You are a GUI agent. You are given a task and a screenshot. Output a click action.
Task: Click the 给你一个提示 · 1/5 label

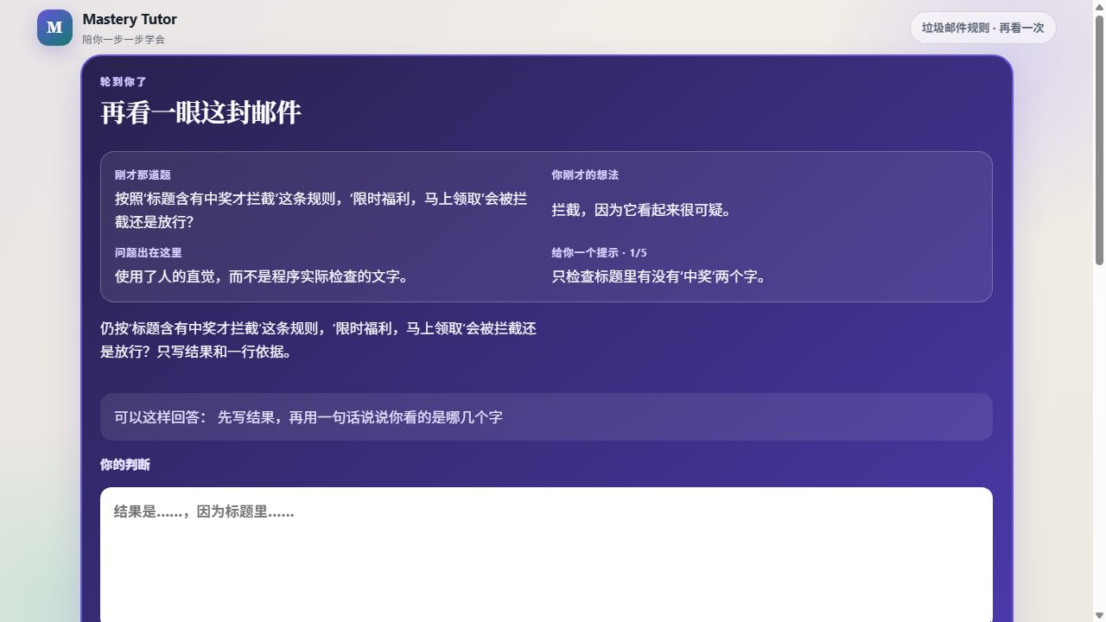coord(600,252)
